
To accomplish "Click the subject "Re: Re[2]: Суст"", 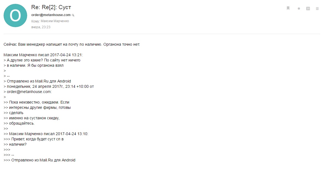I will tap(53, 7).
